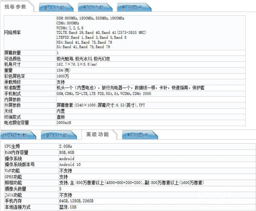The image size is (256, 211).
Task: Switch to 基本功能 tab above CPU主频 table
Action: [58, 135]
